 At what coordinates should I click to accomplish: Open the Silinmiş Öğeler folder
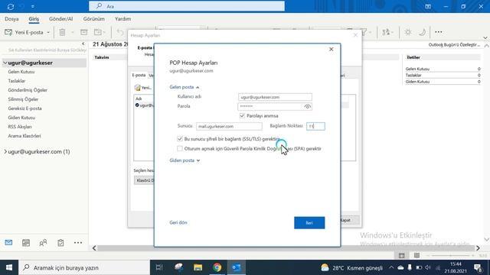click(x=23, y=99)
